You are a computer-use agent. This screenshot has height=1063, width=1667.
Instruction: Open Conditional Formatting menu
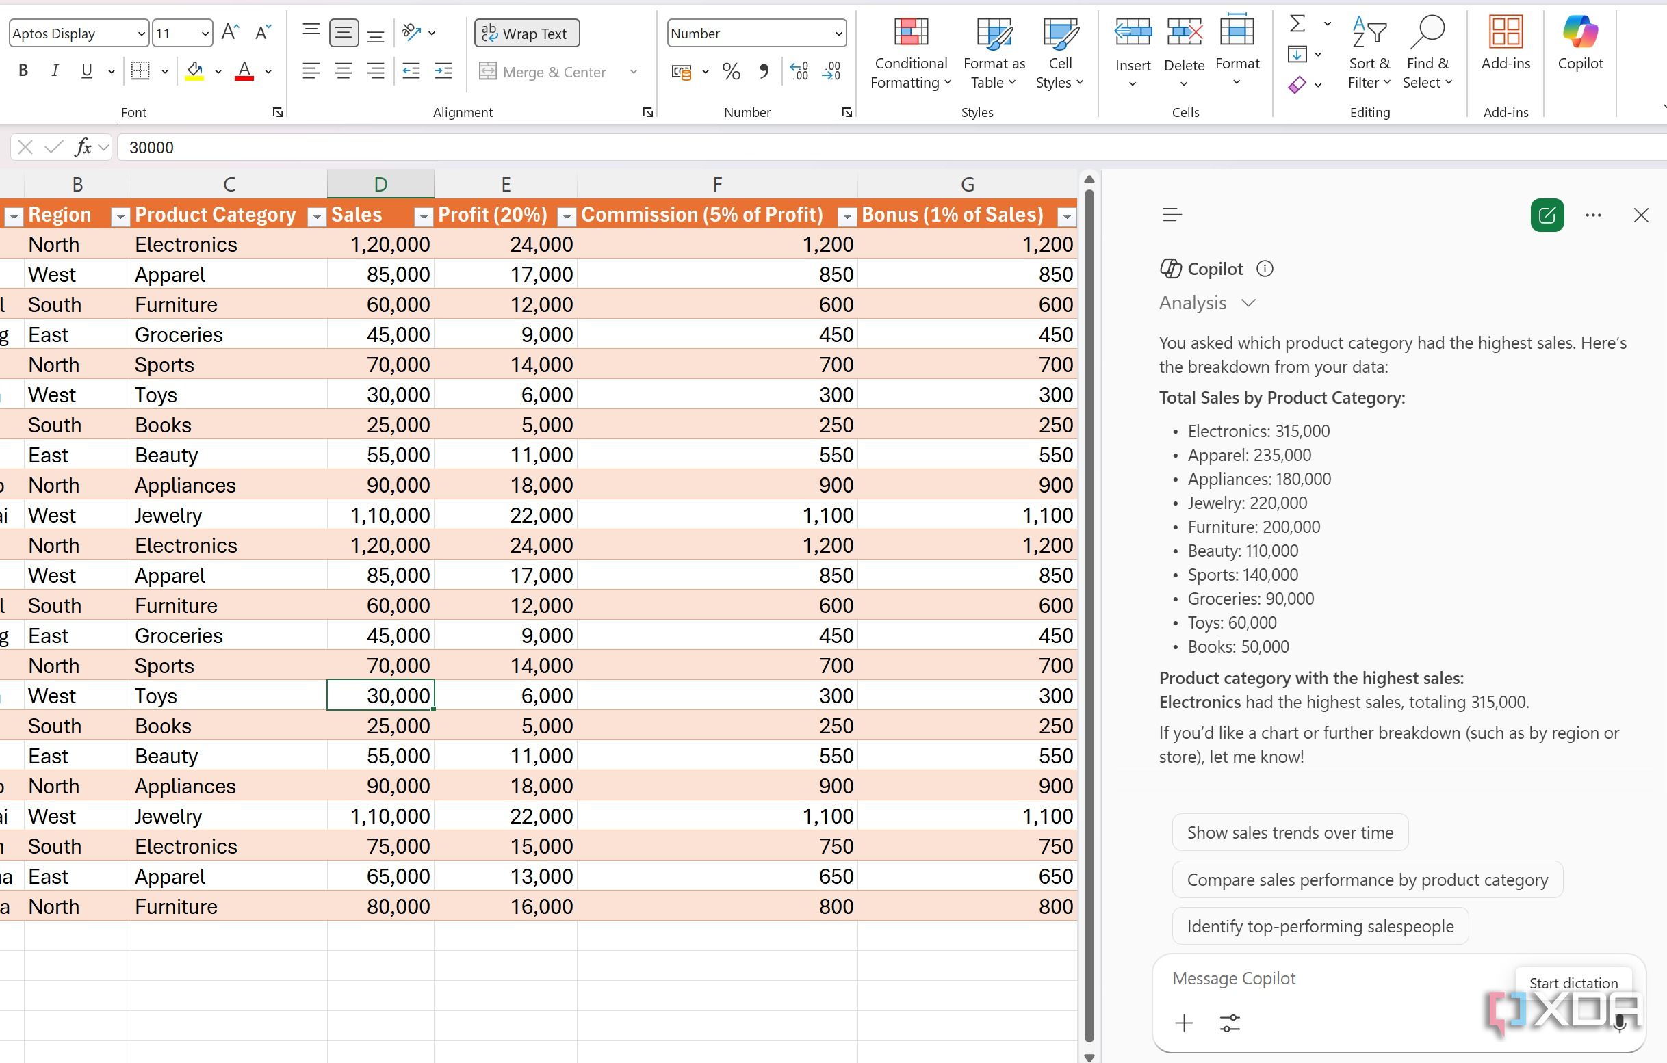point(910,53)
